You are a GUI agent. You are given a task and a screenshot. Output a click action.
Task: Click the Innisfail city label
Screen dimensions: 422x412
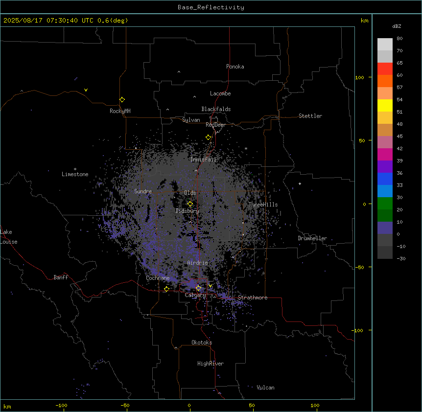[x=203, y=160]
